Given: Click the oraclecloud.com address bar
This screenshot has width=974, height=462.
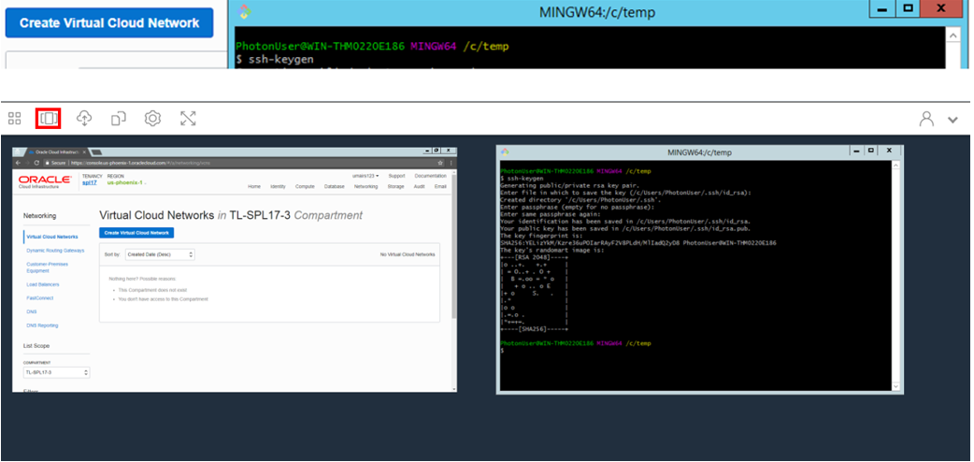Looking at the screenshot, I should click(245, 163).
